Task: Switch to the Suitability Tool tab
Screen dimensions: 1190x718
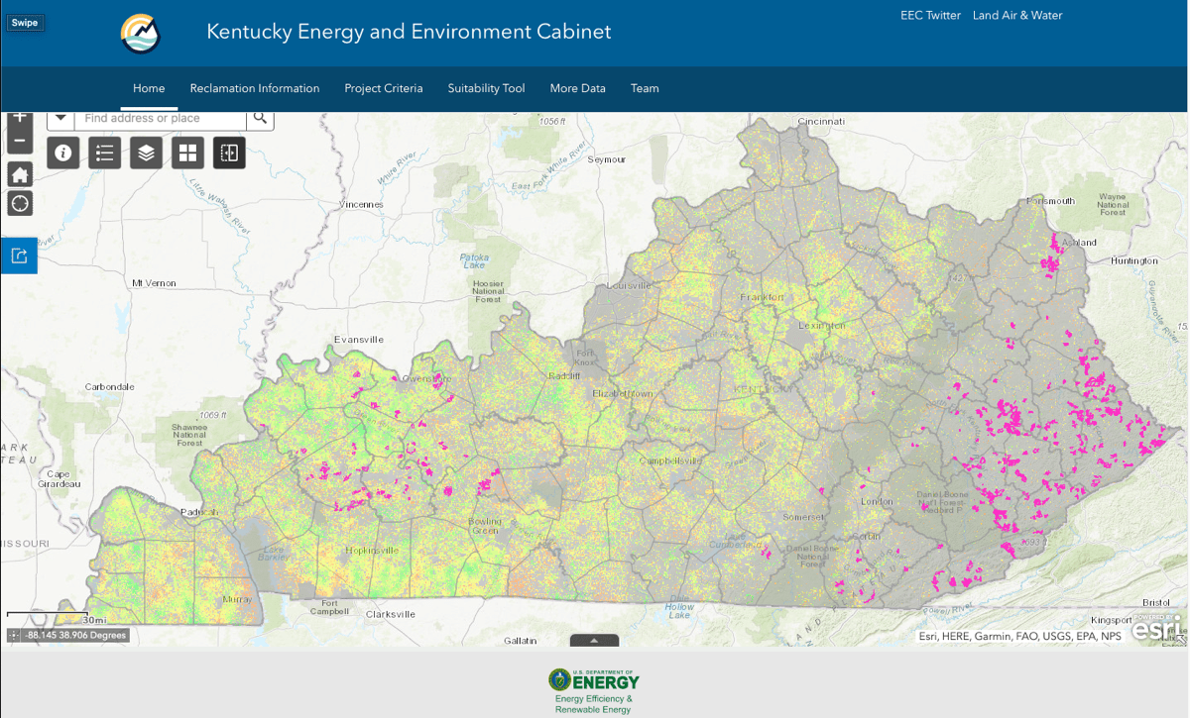Action: 486,88
